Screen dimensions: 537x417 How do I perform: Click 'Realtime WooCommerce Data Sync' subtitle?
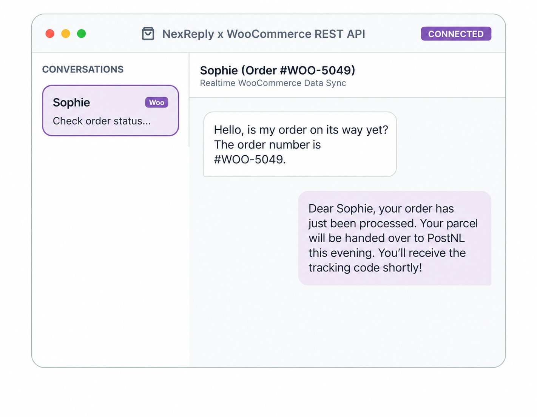tap(273, 83)
